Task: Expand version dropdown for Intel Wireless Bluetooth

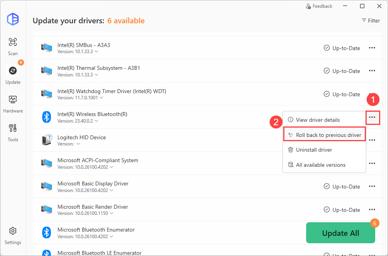Action: tap(96, 121)
